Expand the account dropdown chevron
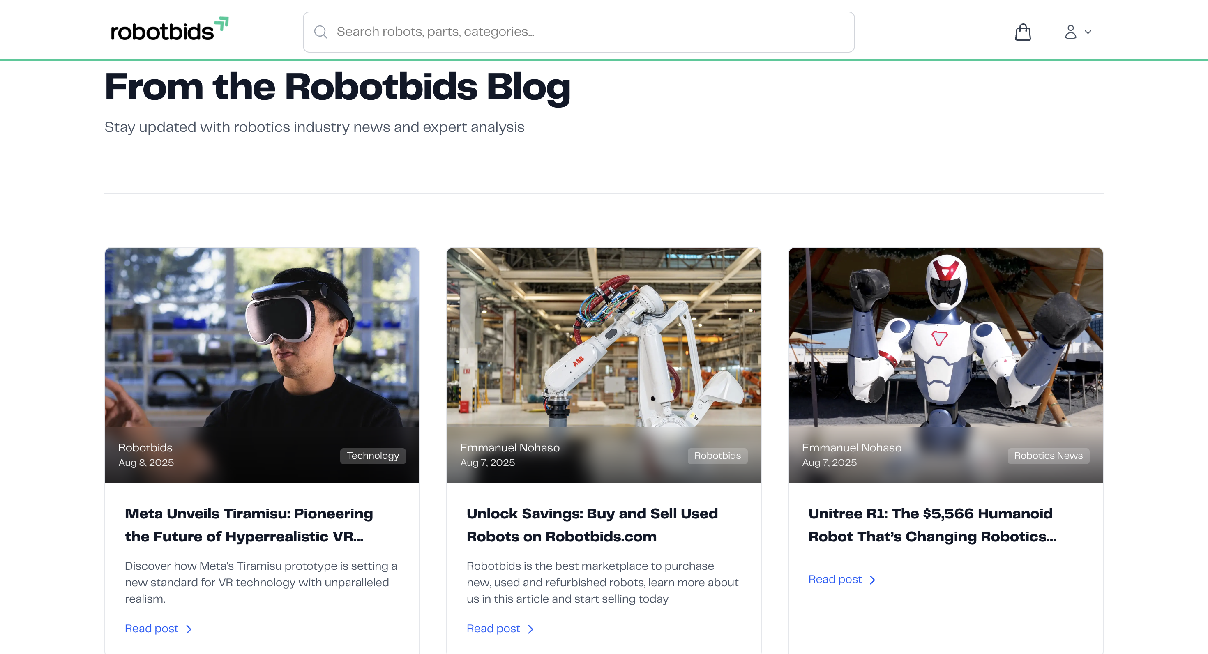Screen dimensions: 1208x654 [x=1088, y=32]
